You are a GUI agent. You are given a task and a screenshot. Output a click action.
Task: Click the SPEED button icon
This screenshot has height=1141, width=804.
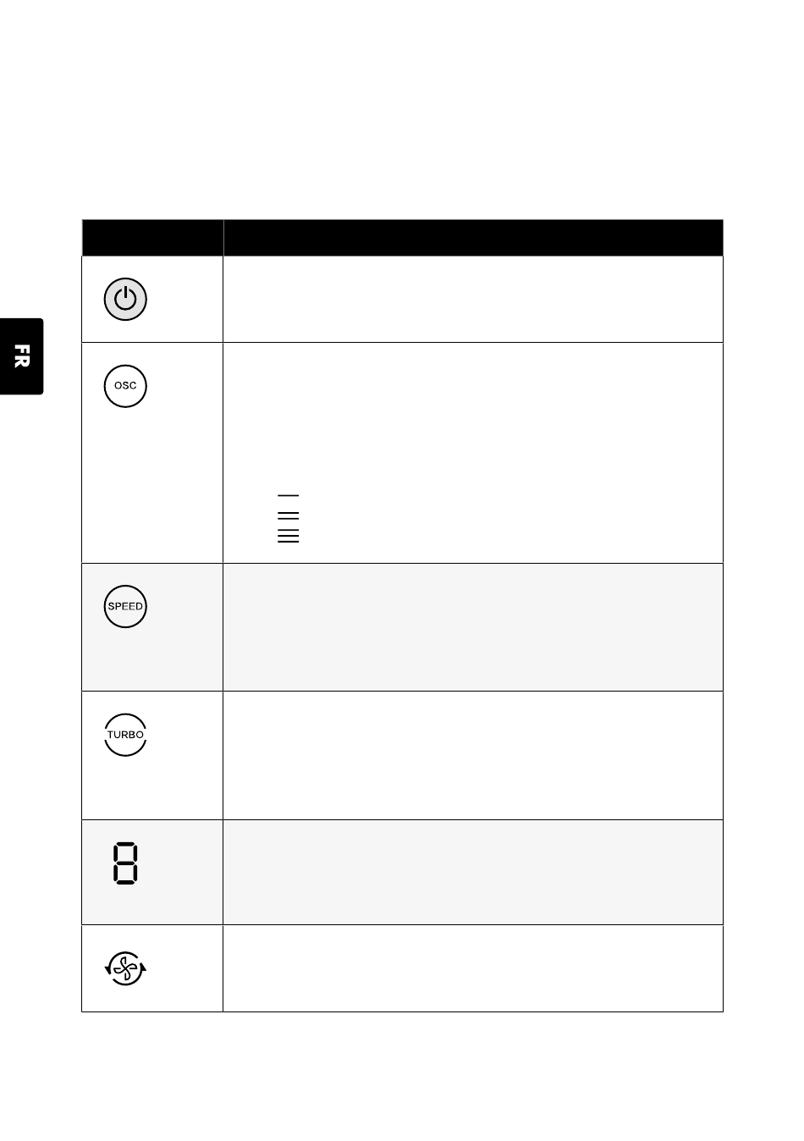[125, 606]
